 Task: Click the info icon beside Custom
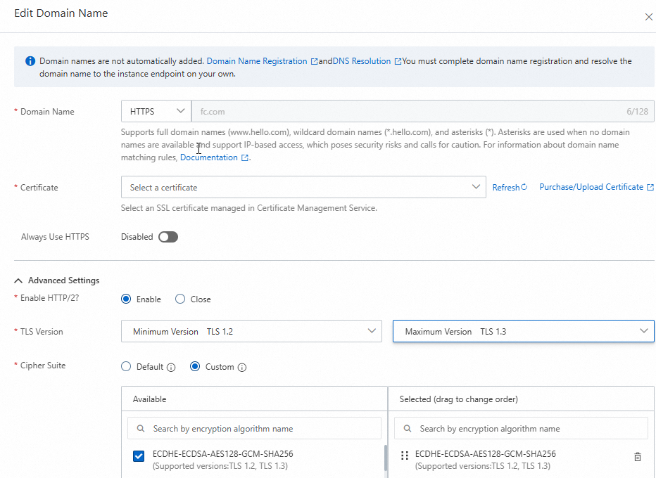click(242, 367)
